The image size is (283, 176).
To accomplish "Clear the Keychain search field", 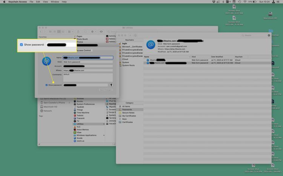I will tap(269, 35).
